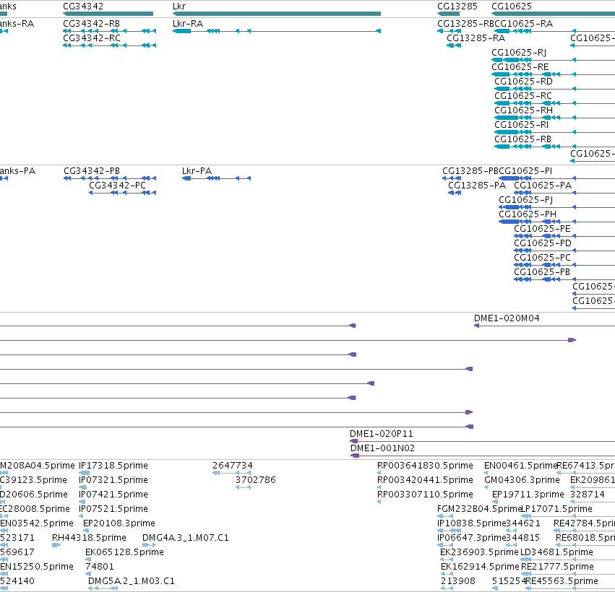Select protein CG13285-PA

[x=477, y=186]
